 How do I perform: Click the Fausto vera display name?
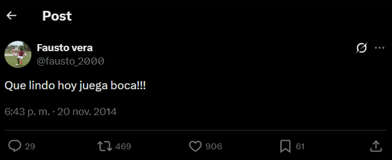tap(65, 48)
